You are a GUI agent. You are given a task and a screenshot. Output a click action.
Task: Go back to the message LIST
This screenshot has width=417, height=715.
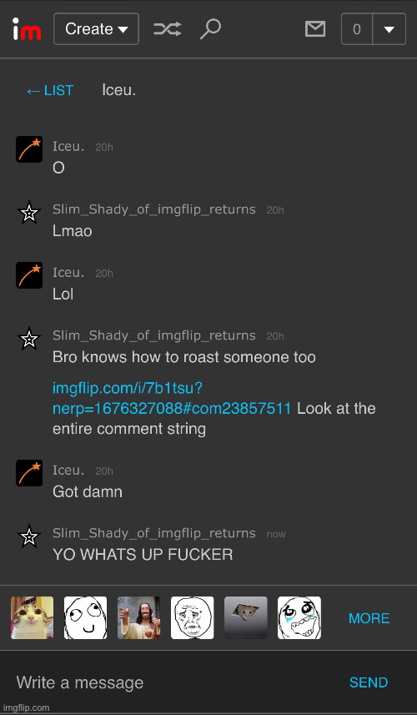(50, 91)
